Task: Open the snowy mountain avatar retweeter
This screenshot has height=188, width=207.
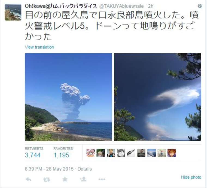Action: click(x=151, y=153)
